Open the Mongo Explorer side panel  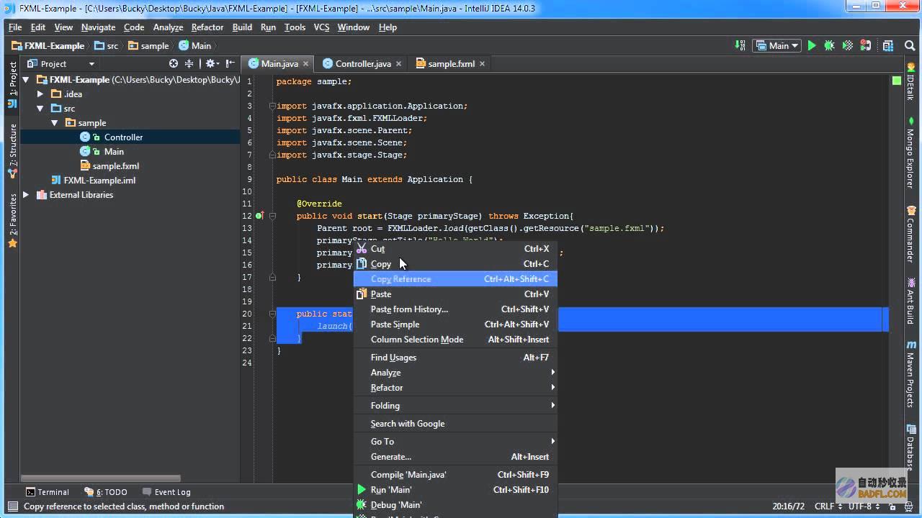(x=911, y=153)
